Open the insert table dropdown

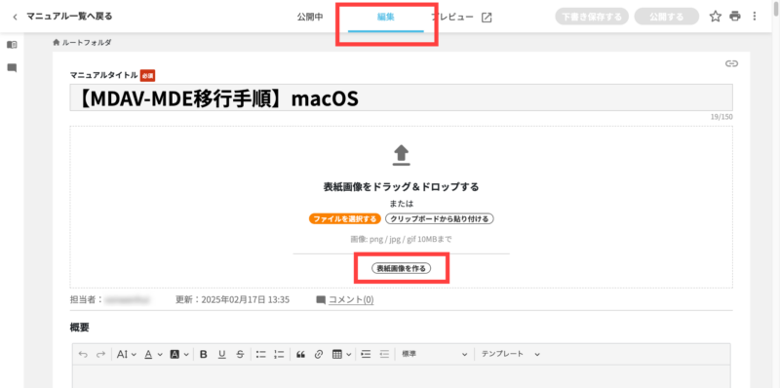click(342, 354)
